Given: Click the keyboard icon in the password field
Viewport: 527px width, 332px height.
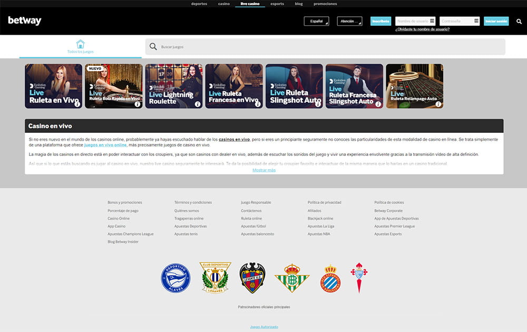Looking at the screenshot, I should [x=476, y=21].
